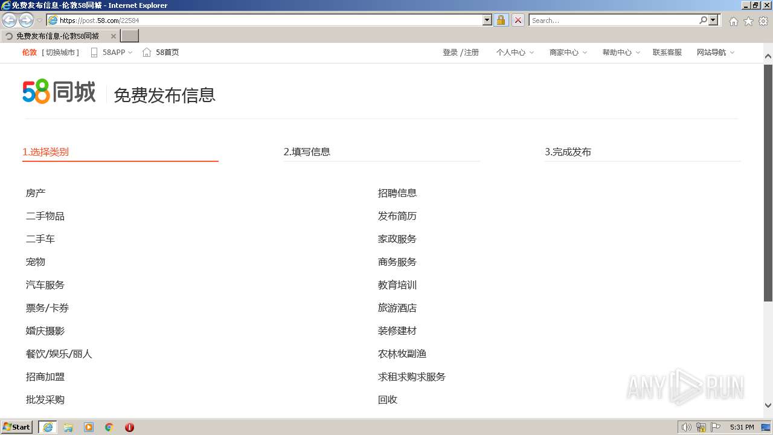The height and width of the screenshot is (435, 773).
Task: Click the Action Center flag icon
Action: (x=716, y=427)
